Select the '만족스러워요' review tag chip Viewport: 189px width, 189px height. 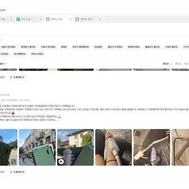(37, 54)
